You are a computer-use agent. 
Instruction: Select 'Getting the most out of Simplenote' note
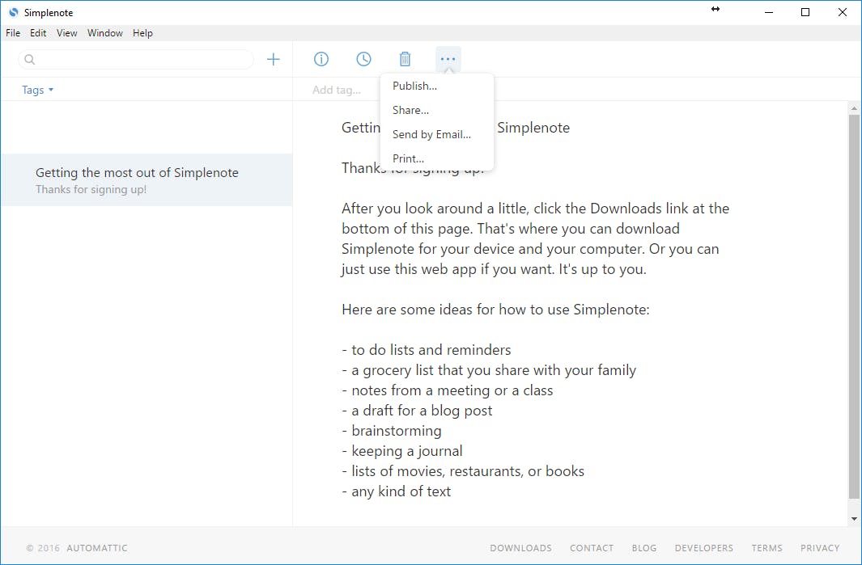pyautogui.click(x=146, y=180)
